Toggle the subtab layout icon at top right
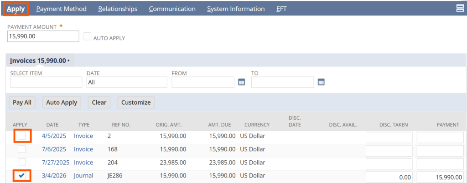This screenshot has height=183, width=467. pos(460,8)
